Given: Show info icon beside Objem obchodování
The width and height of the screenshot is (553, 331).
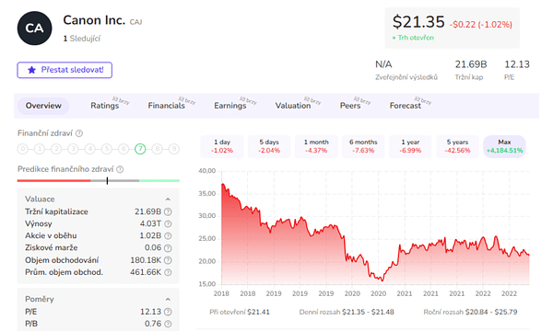Looking at the screenshot, I should tap(169, 260).
